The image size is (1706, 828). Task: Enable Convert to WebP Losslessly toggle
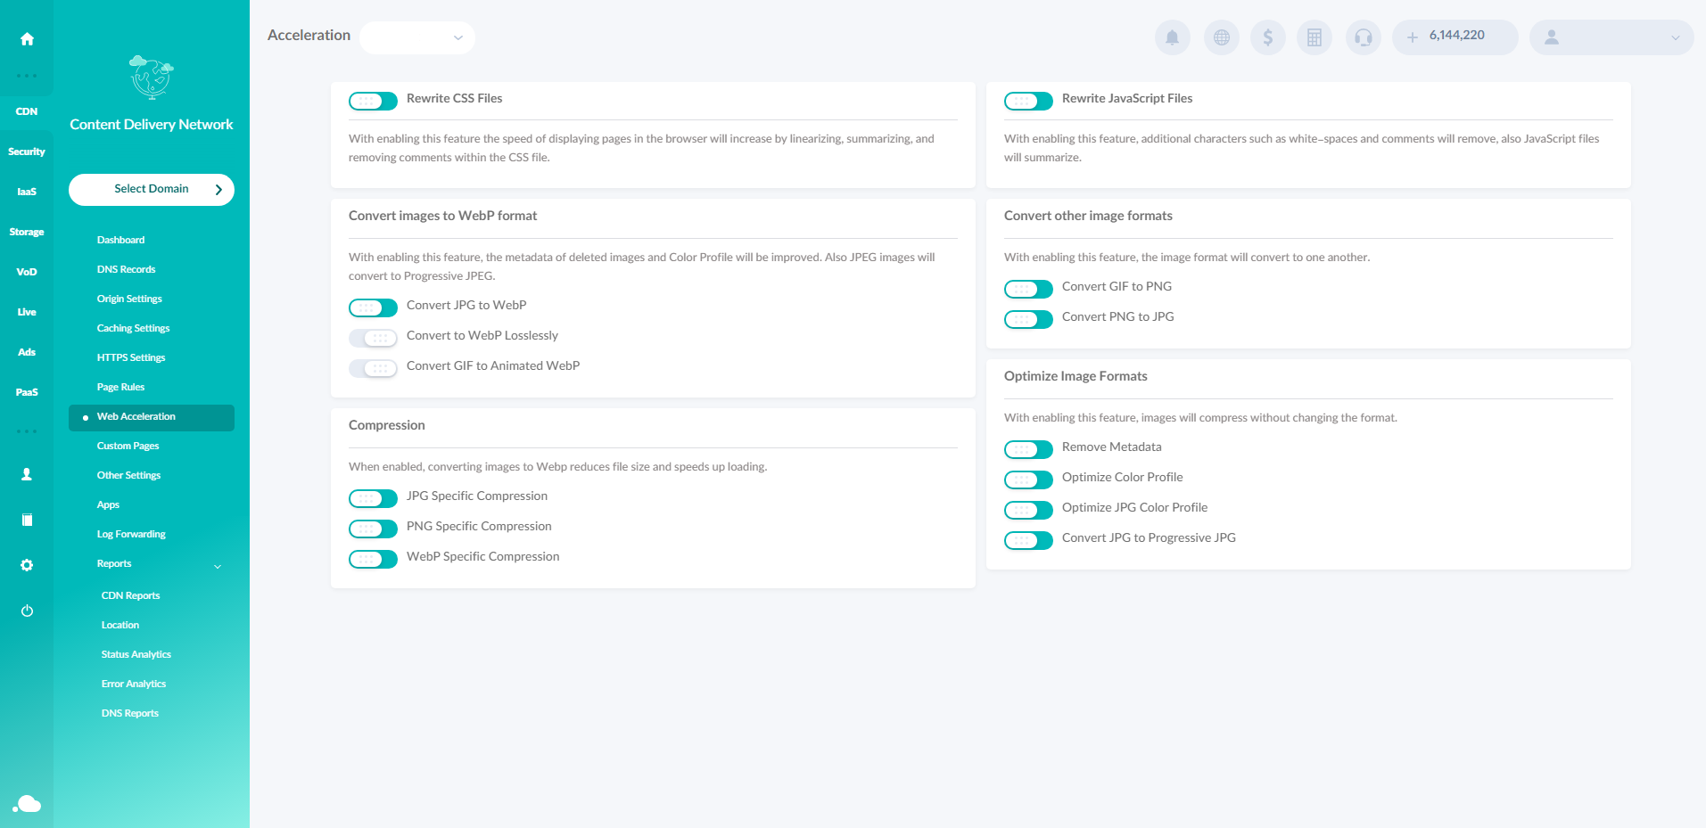pyautogui.click(x=373, y=338)
